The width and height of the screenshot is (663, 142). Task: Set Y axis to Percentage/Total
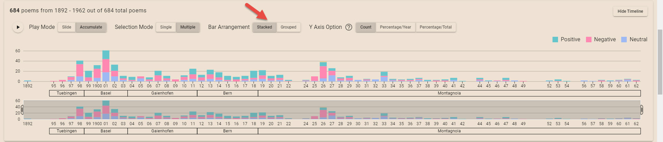pos(435,27)
